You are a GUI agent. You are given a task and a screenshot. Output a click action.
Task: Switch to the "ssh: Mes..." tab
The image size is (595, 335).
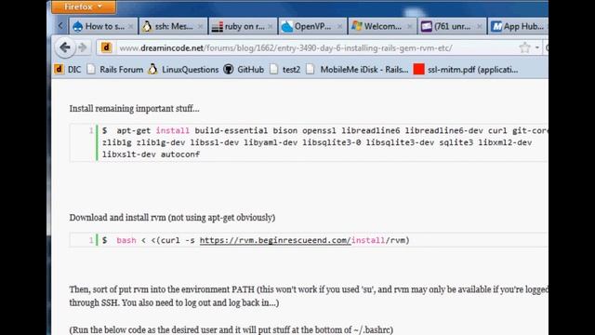[x=174, y=26]
